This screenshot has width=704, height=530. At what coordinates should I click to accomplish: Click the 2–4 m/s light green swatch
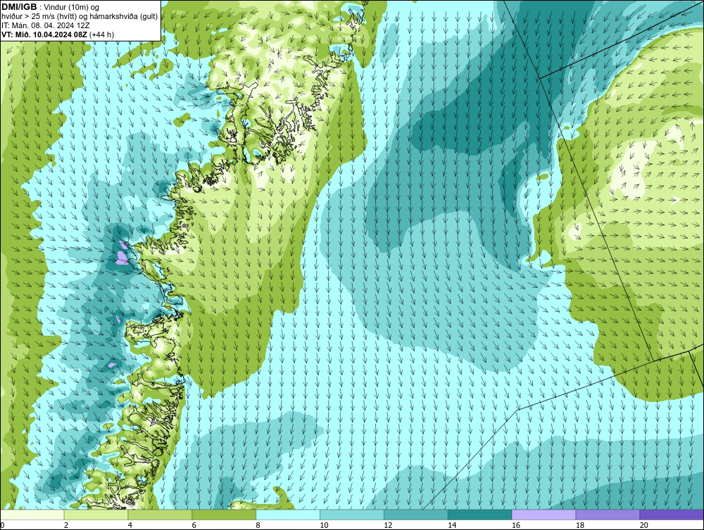coord(96,515)
